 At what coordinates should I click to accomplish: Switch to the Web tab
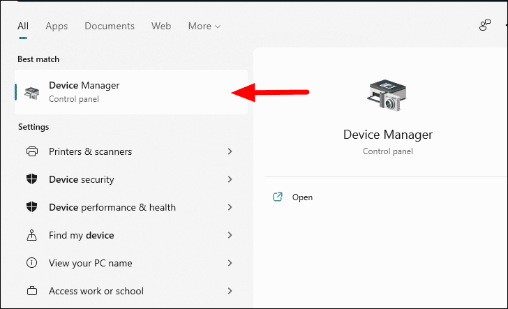coord(161,26)
